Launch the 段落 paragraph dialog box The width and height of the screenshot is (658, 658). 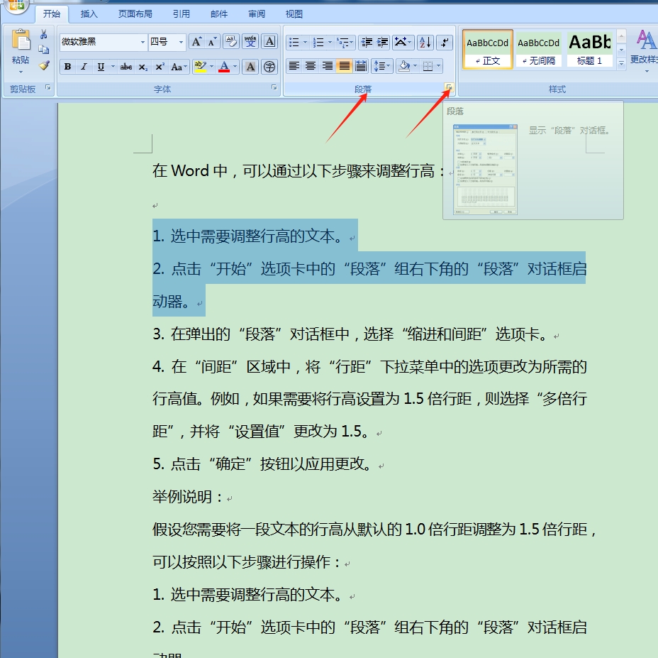point(449,87)
